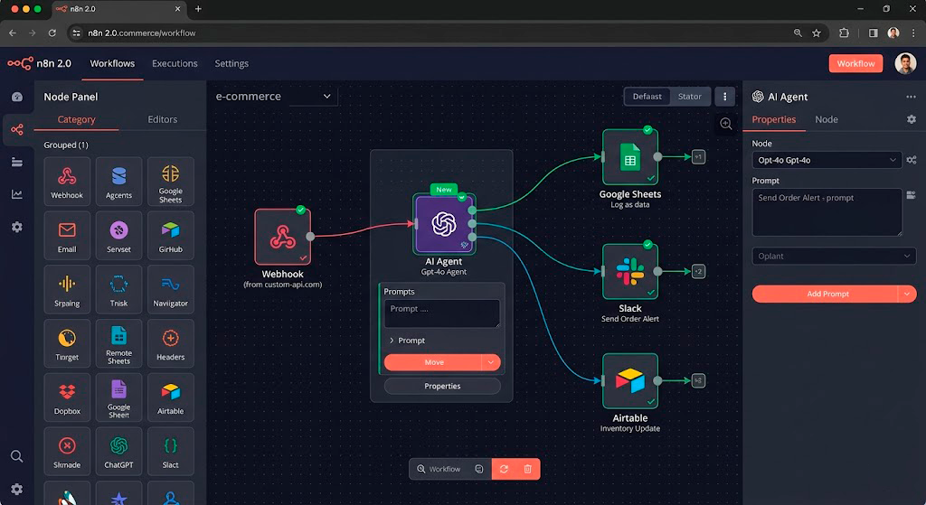Select the Airtable tile in Node Panel
The height and width of the screenshot is (505, 926).
click(170, 397)
